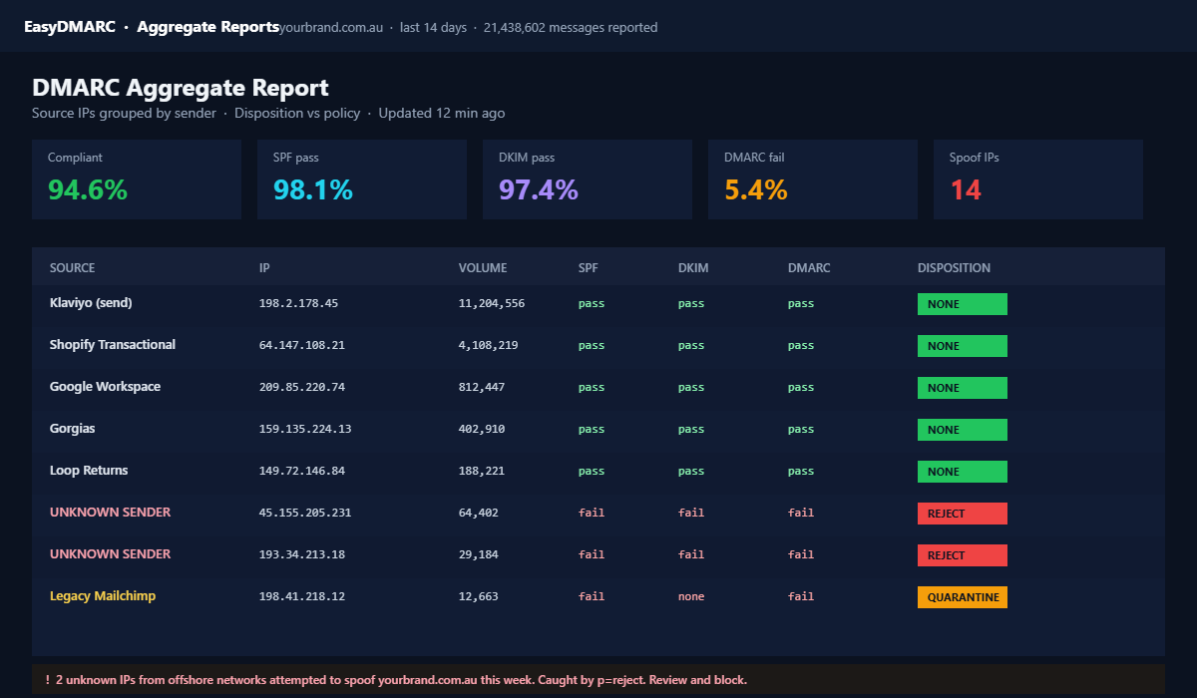
Task: Click IP address 64.147.108.21
Action: point(302,345)
